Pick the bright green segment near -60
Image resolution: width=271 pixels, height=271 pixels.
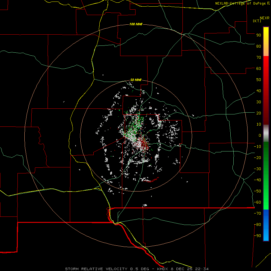tap(266, 202)
